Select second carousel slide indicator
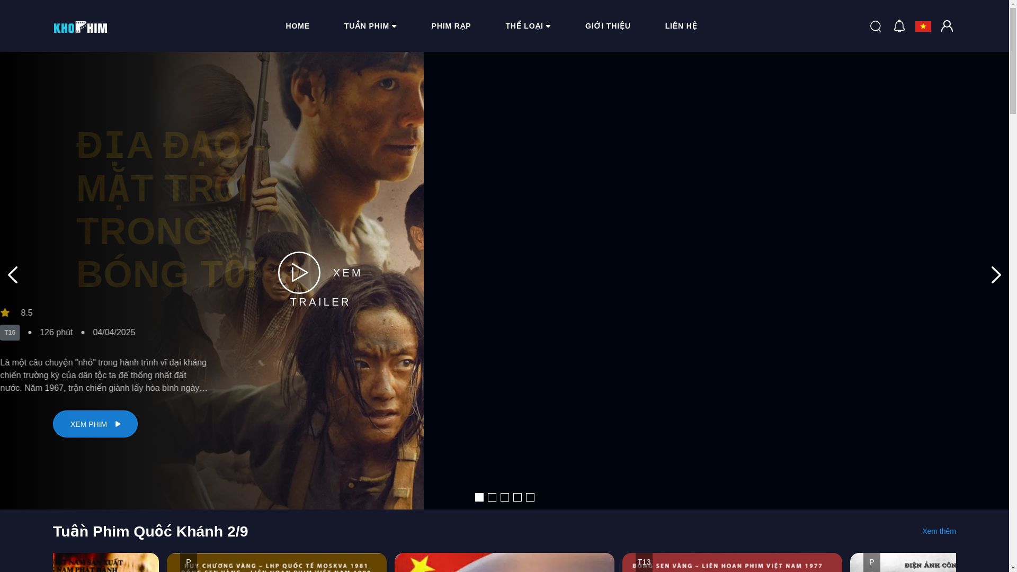 tap(492, 497)
